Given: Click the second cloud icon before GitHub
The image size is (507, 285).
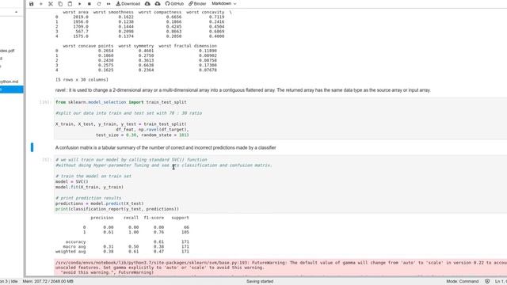Looking at the screenshot, I should (x=158, y=3).
